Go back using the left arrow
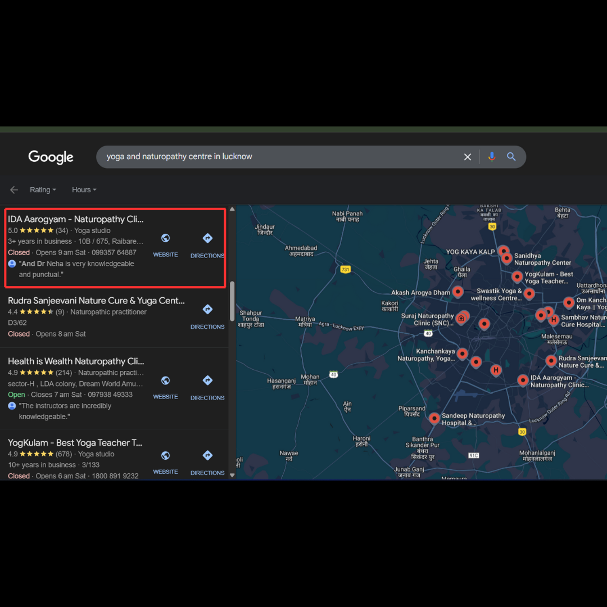The height and width of the screenshot is (607, 607). [14, 190]
